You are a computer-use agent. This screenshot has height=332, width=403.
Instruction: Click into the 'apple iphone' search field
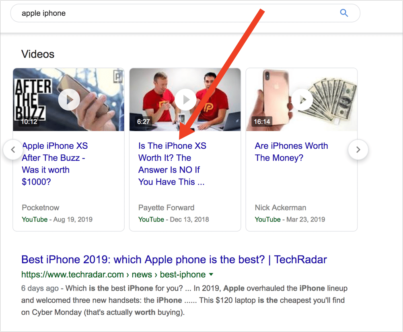click(175, 13)
